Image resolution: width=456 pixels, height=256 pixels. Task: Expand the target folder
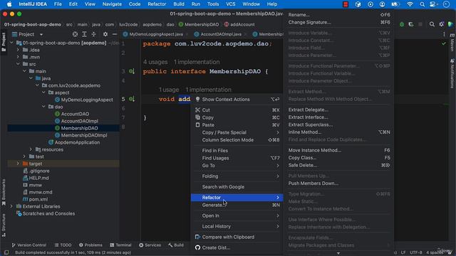pyautogui.click(x=18, y=164)
